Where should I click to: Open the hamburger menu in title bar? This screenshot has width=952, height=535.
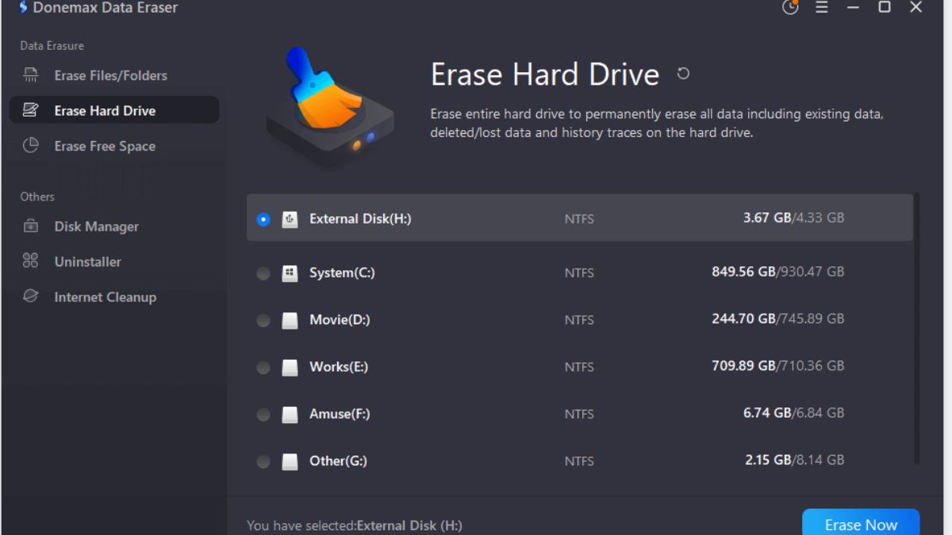822,7
